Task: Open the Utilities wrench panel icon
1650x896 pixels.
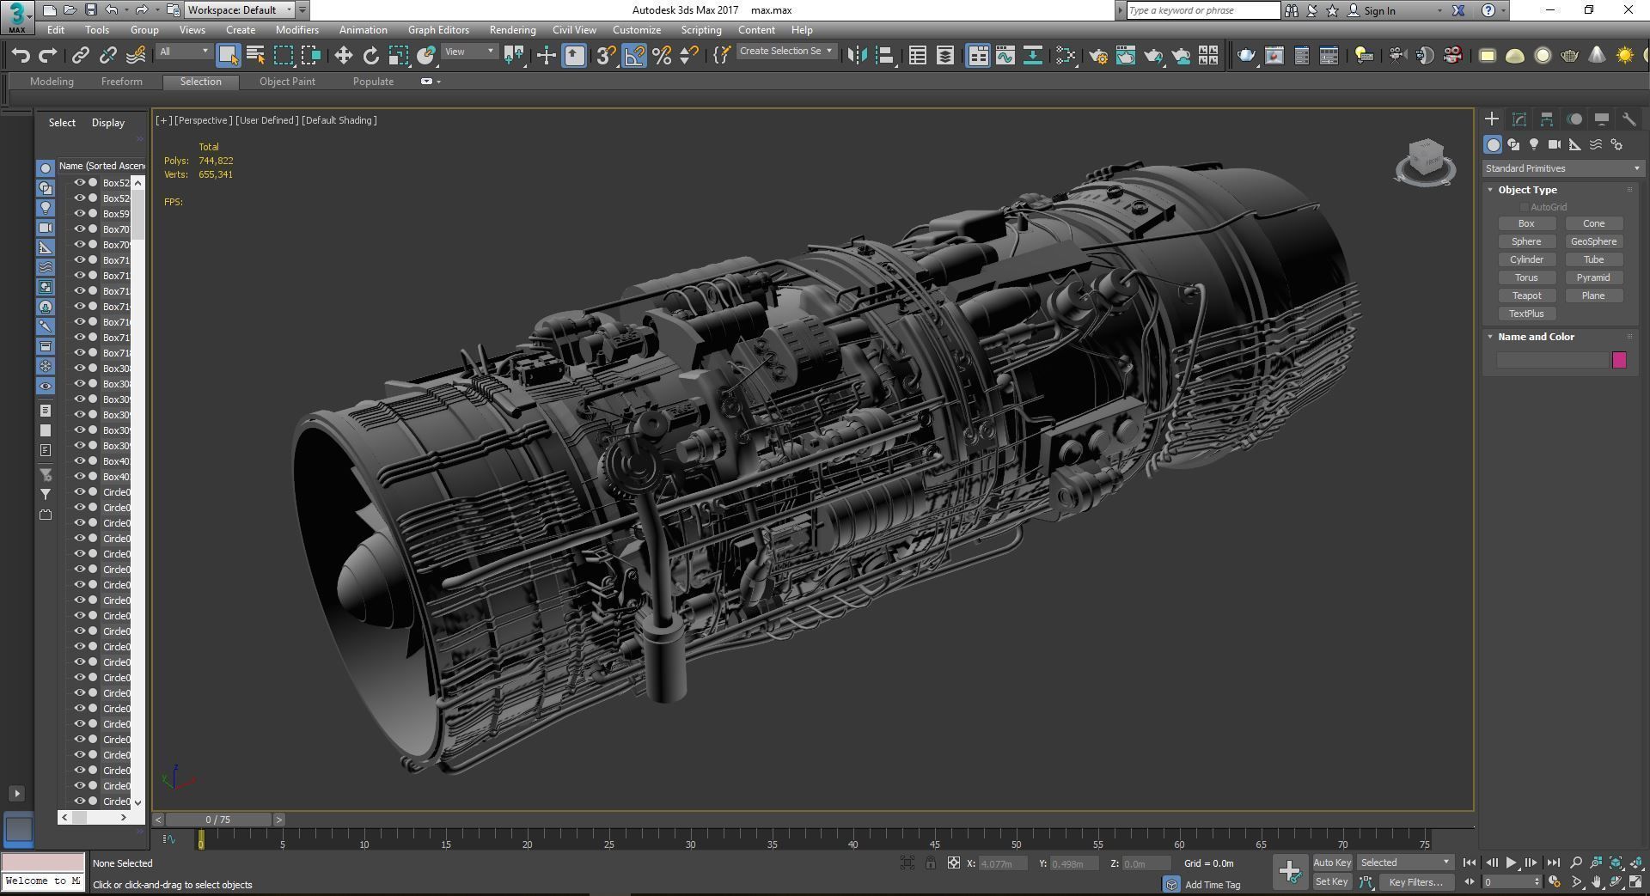Action: pyautogui.click(x=1629, y=119)
